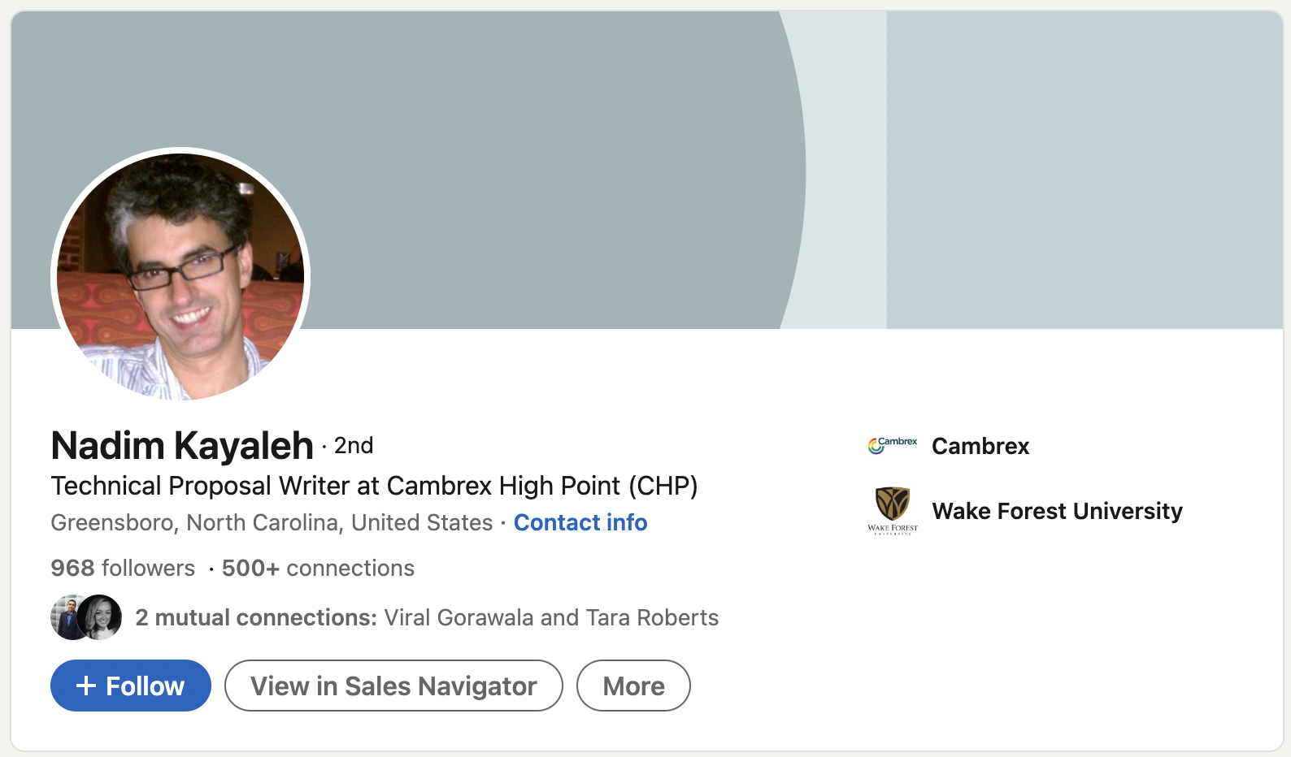Screen dimensions: 1291x757
Task: Expand the 2nd degree connection indicator
Action: pyautogui.click(x=352, y=445)
